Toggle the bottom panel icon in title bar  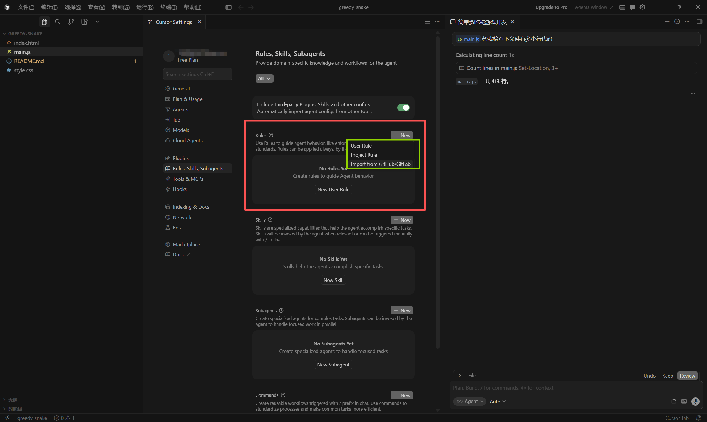622,7
